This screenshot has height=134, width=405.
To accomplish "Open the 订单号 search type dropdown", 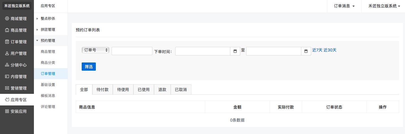I will (96, 50).
